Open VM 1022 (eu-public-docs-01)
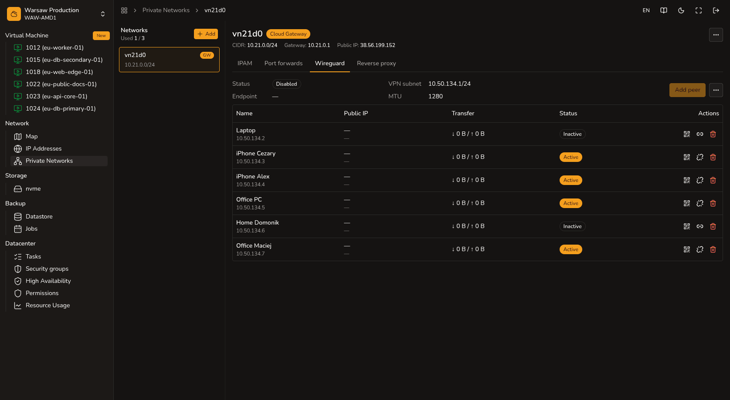The height and width of the screenshot is (400, 730). [59, 84]
